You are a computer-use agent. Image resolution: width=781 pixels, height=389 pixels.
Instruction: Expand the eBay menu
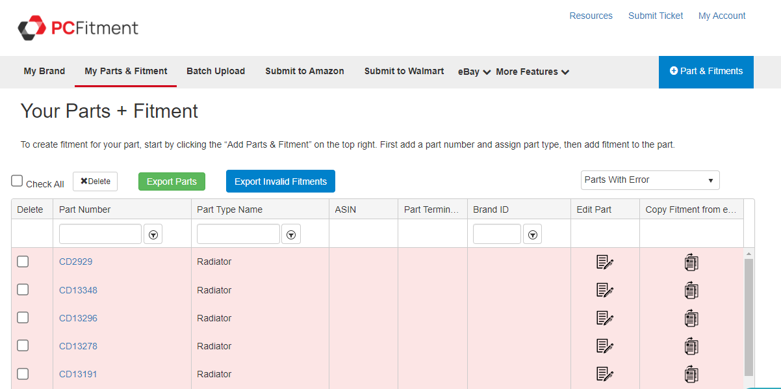474,72
